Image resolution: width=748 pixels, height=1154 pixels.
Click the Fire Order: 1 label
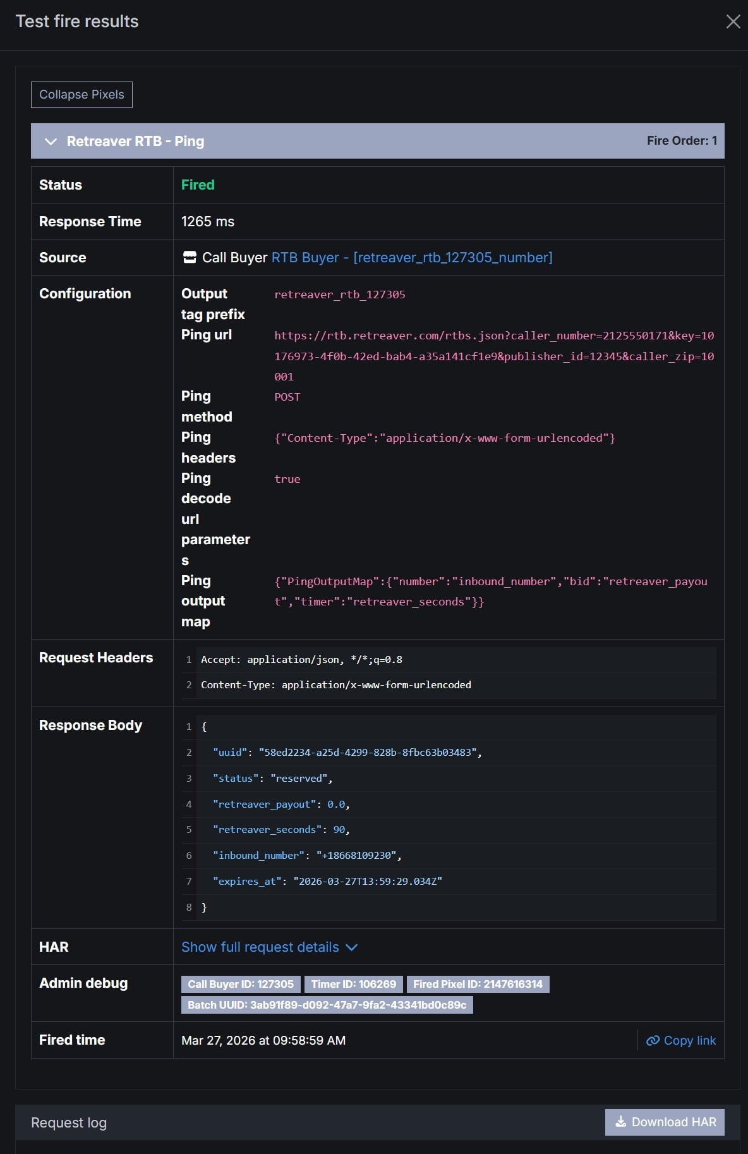[682, 141]
